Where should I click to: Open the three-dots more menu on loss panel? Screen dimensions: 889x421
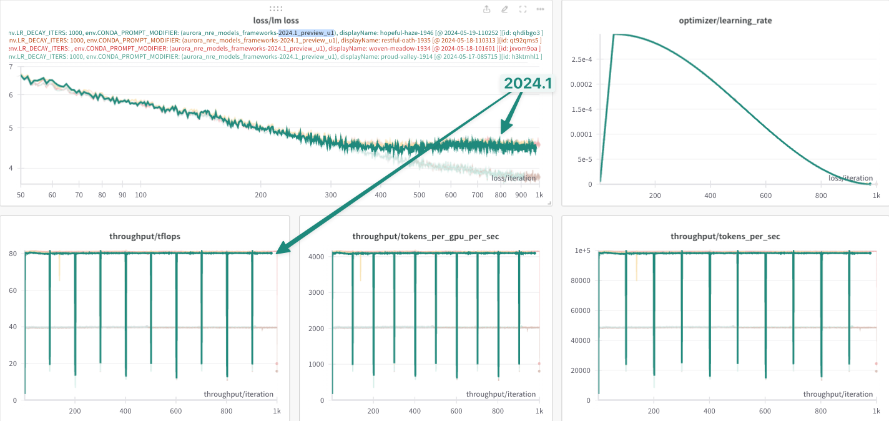click(x=540, y=9)
